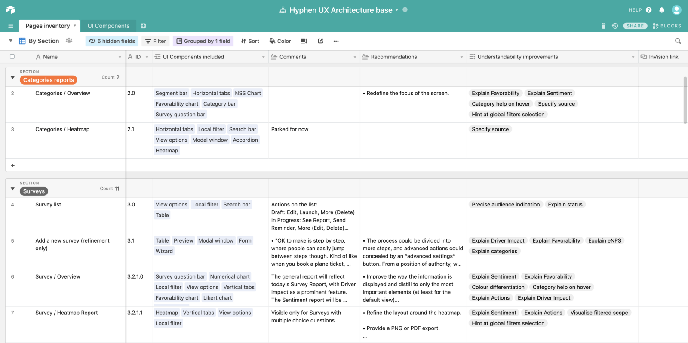Open the Sort options

point(250,41)
